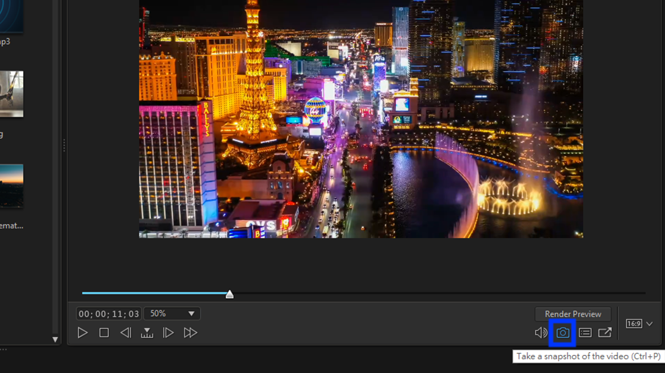This screenshot has height=373, width=665.
Task: Select the sunset skyline media thumbnail
Action: point(11,186)
